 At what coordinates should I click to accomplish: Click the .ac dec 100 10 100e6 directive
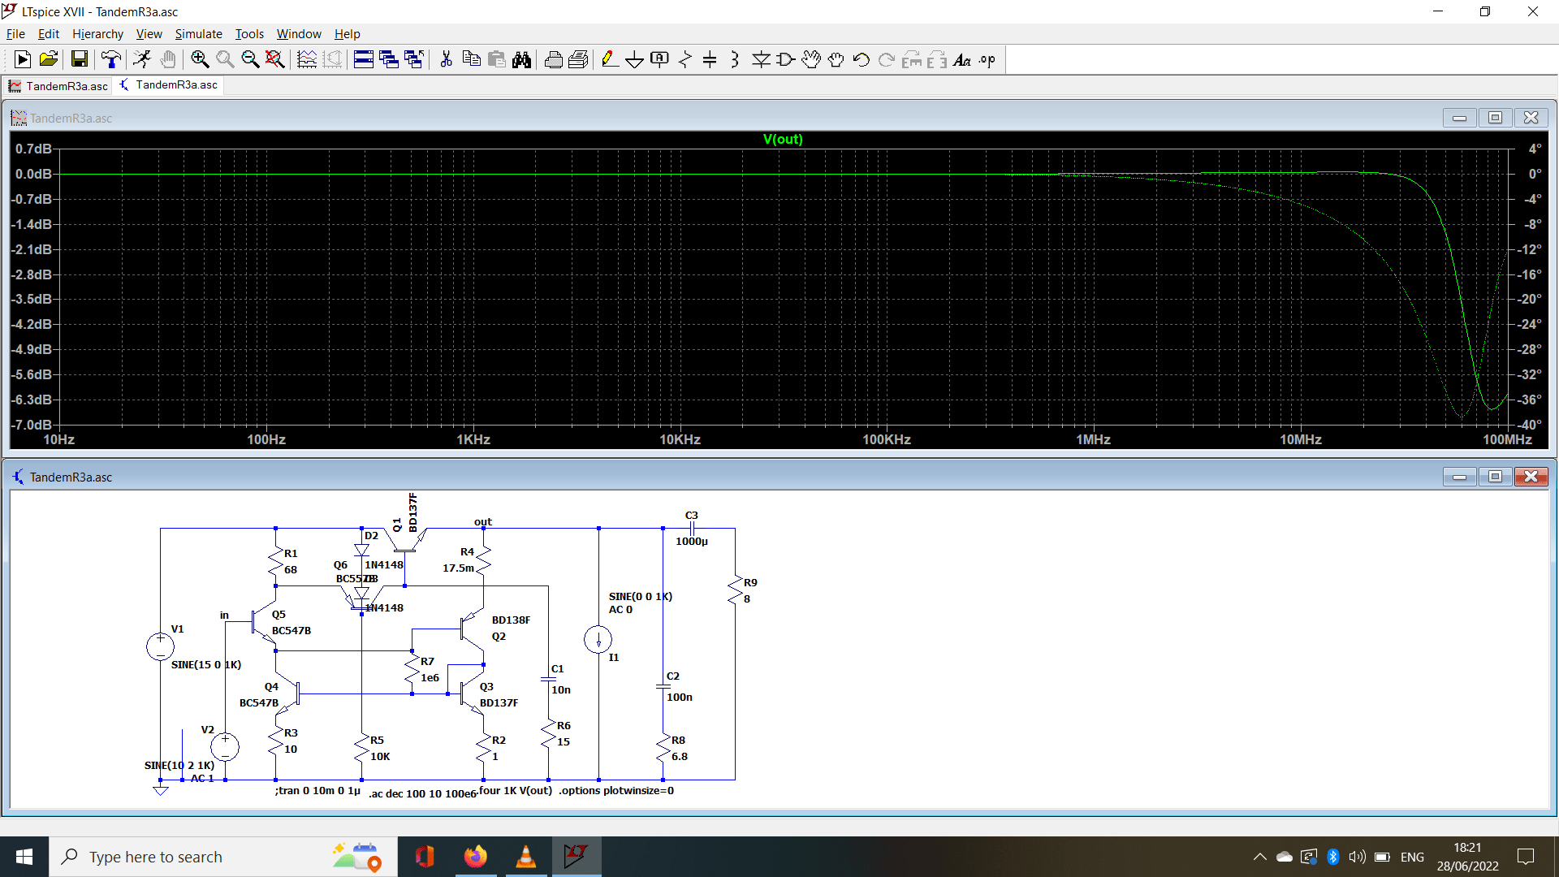423,793
